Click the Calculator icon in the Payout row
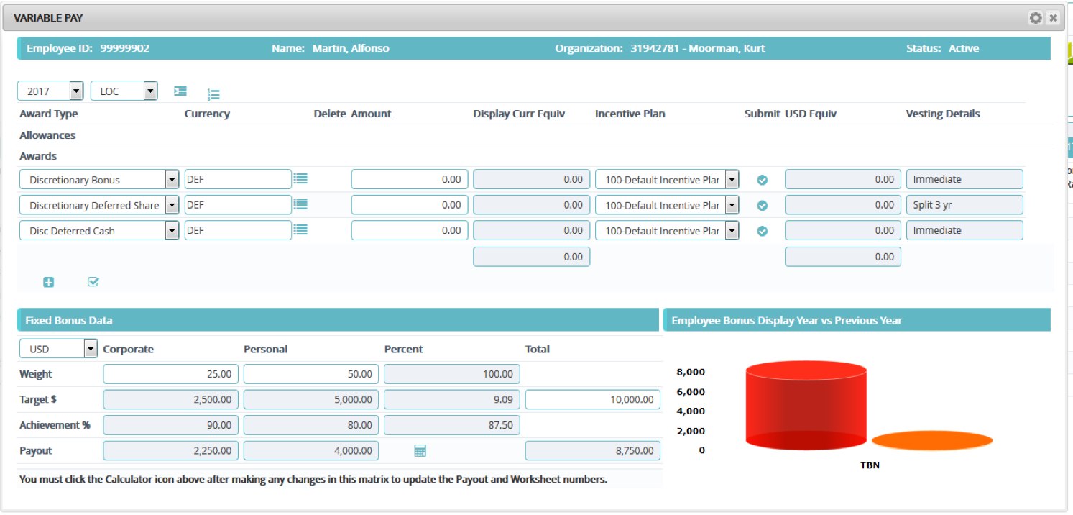Screen dimensions: 1073x515 tap(420, 450)
